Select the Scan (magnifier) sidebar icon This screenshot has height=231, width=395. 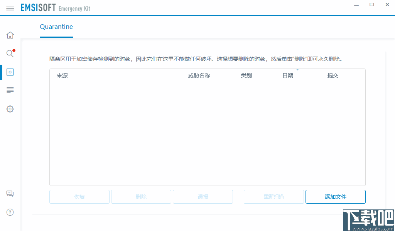point(10,54)
